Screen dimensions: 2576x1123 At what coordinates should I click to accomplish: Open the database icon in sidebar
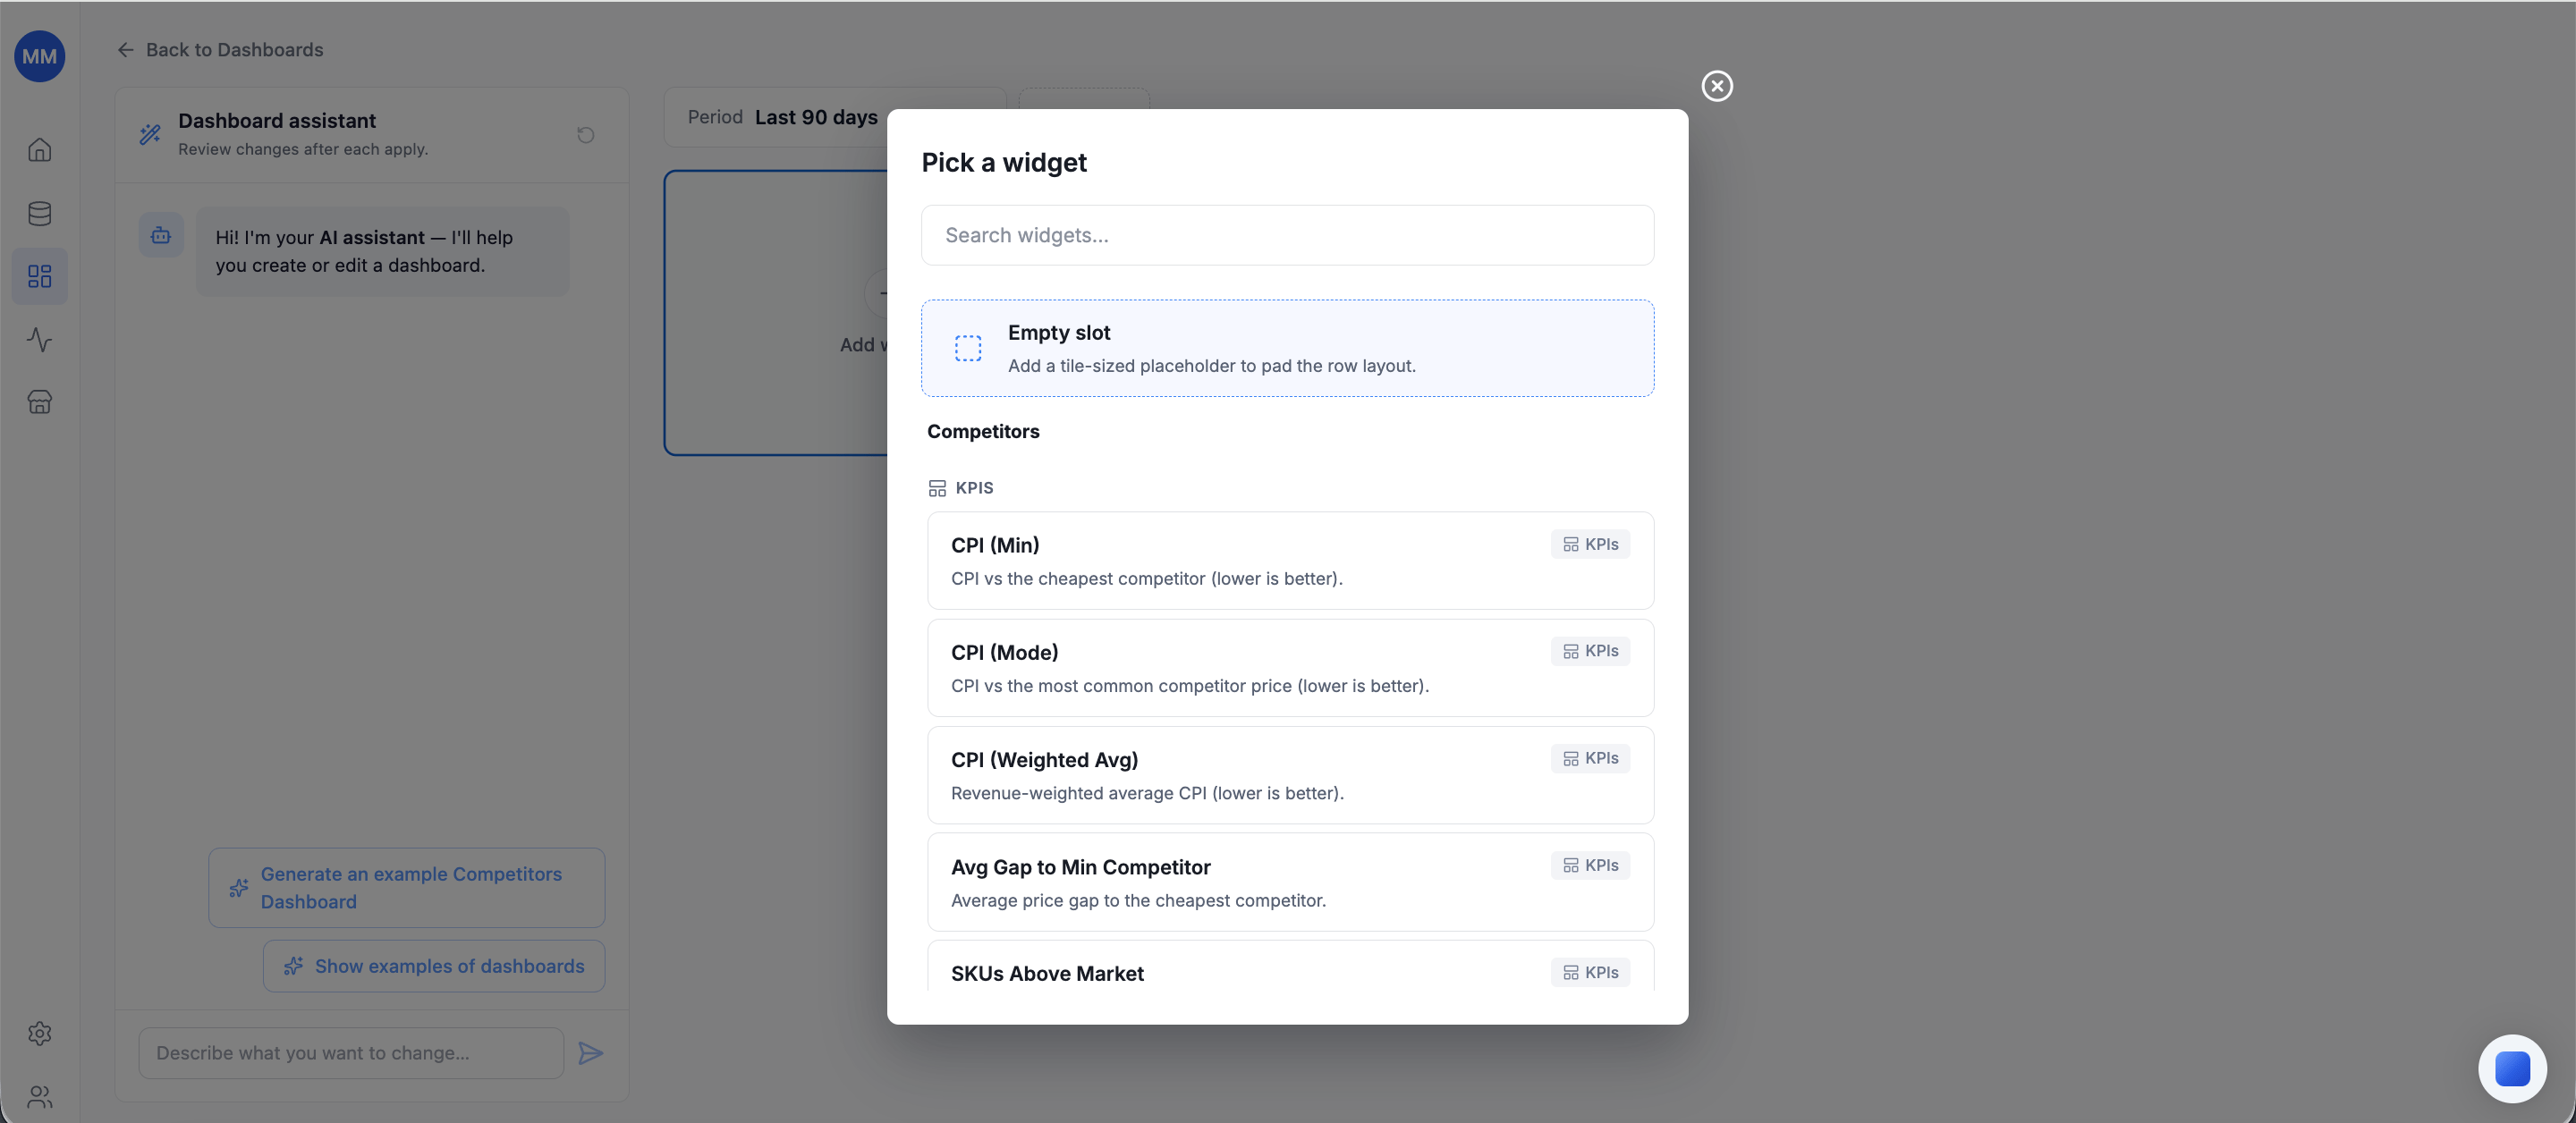pos(40,213)
